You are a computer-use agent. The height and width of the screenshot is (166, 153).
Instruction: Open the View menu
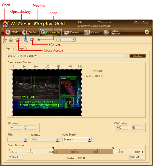click(101, 22)
